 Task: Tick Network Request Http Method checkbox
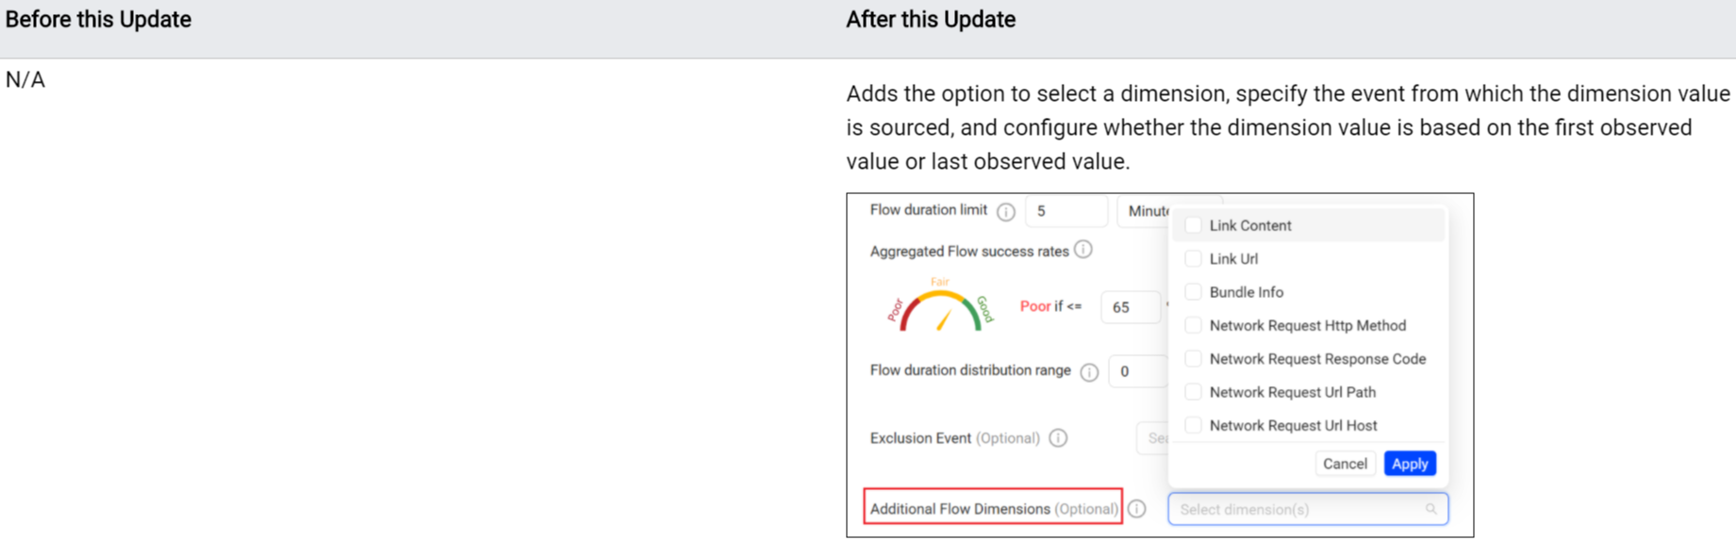(x=1193, y=325)
